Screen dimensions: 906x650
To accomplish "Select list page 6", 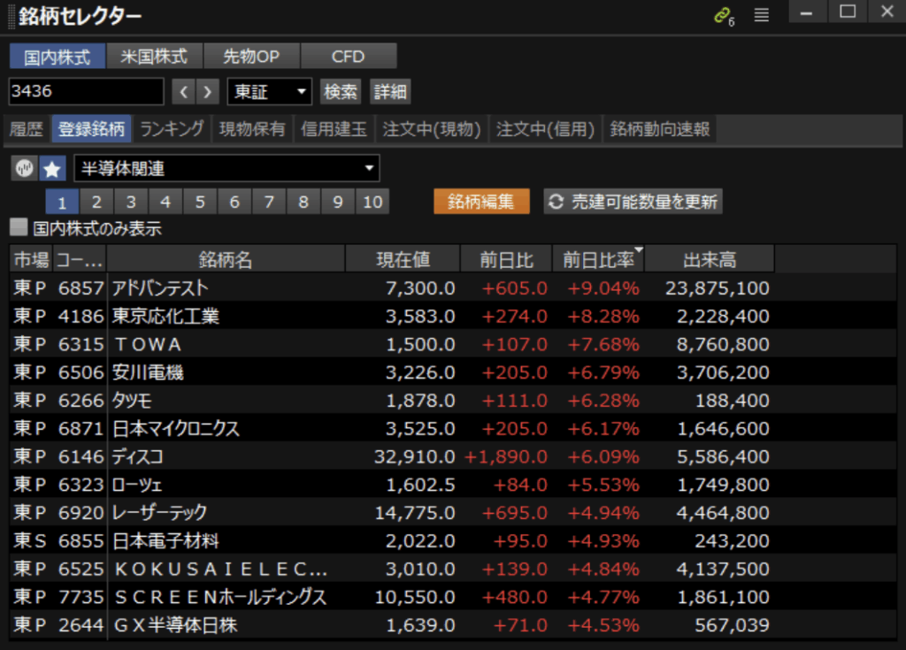I will pos(234,202).
